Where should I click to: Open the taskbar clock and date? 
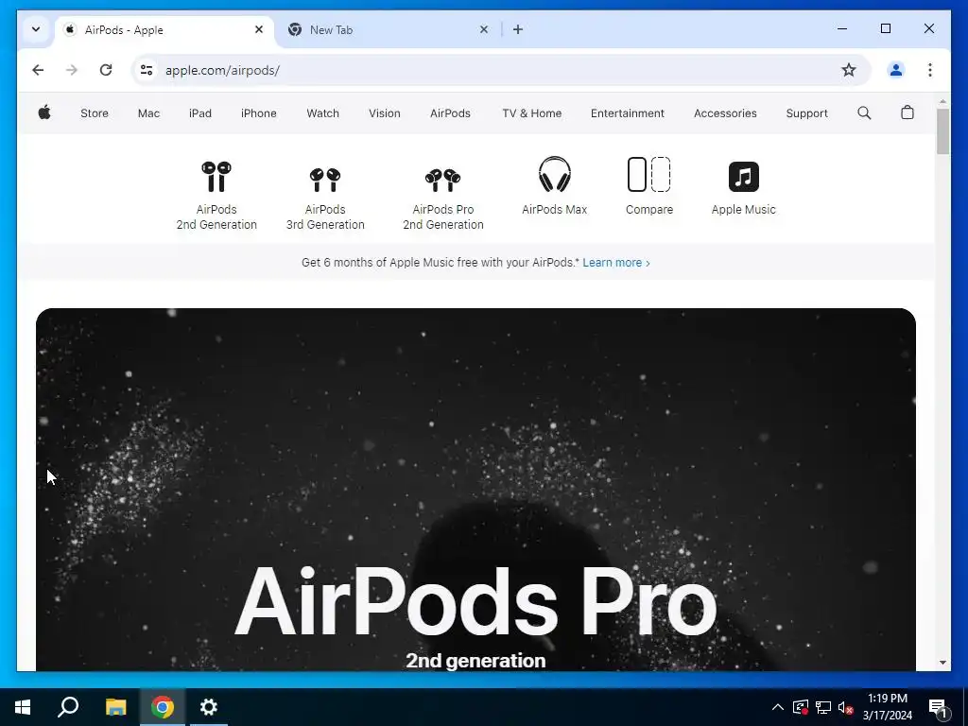[888, 707]
